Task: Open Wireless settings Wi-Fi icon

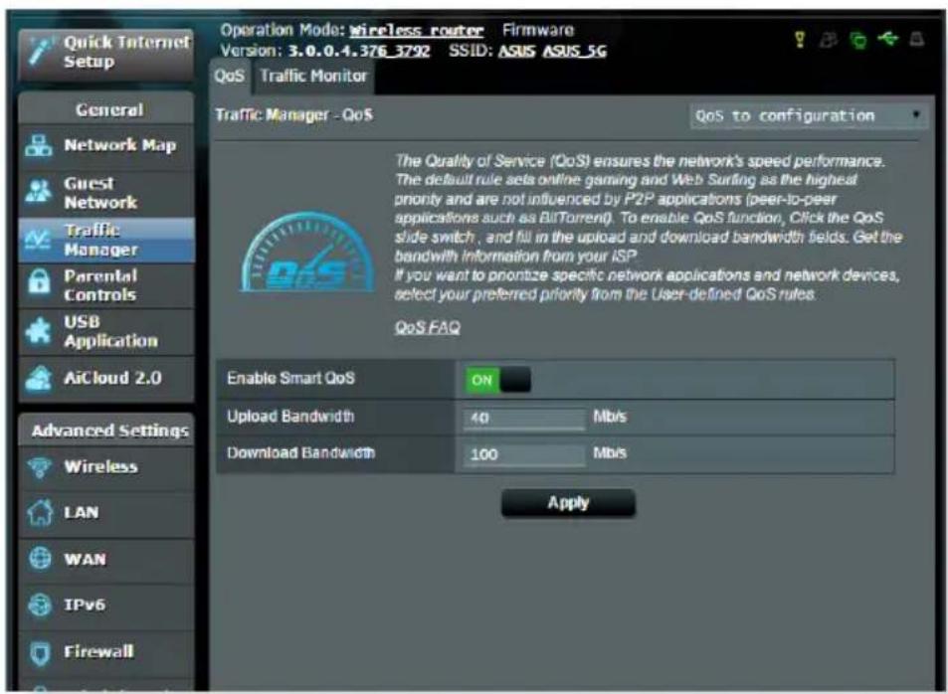Action: 40,467
